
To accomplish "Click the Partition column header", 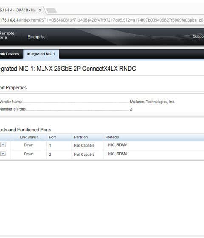I will 81,137.
